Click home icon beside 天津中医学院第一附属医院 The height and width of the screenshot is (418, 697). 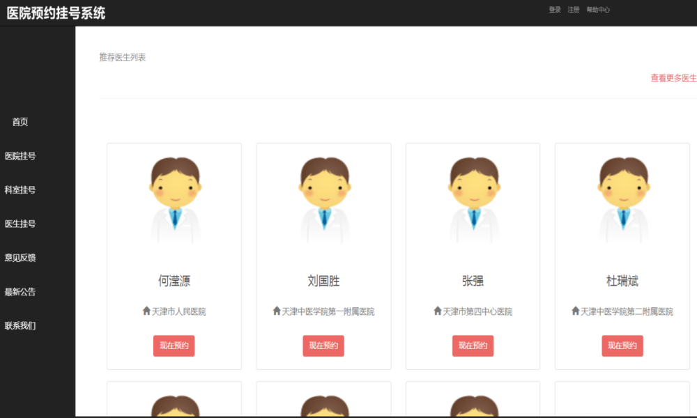pos(277,311)
